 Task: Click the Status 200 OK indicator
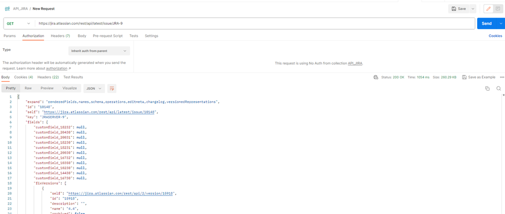click(393, 78)
